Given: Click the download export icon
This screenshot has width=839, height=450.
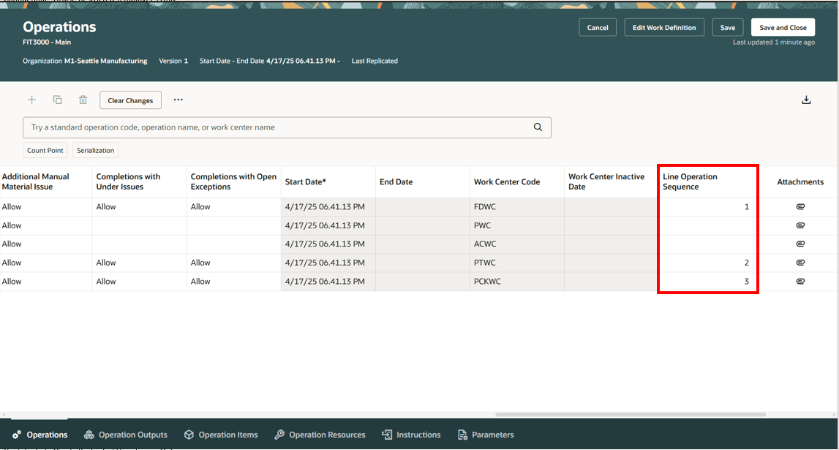Looking at the screenshot, I should click(806, 100).
